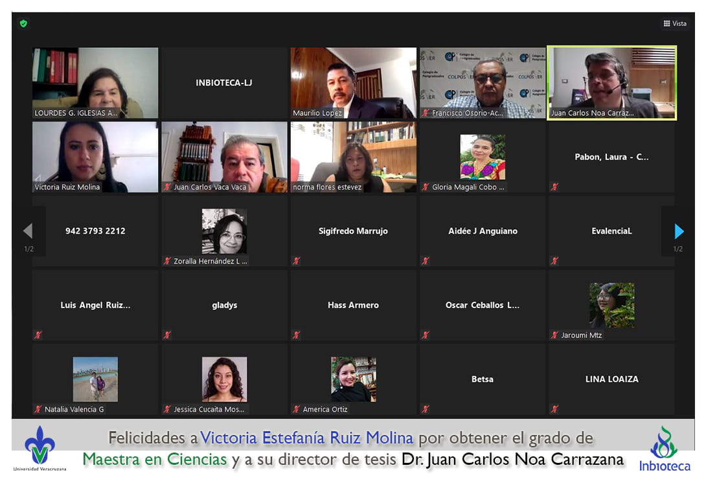Open the Vista view layout menu
Viewport: 706px width, 492px height.
click(675, 23)
